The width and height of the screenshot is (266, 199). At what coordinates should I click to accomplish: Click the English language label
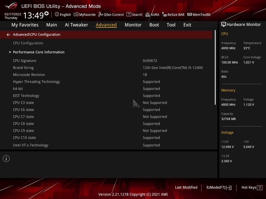click(65, 15)
